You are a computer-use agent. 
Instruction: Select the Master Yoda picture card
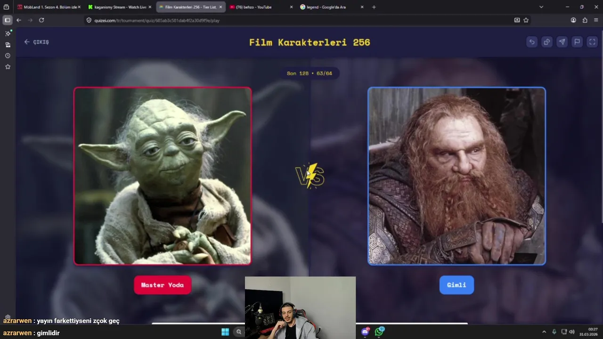(x=163, y=176)
